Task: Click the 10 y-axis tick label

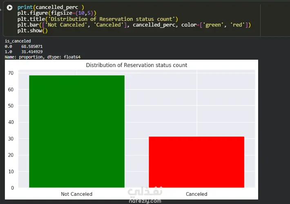Action: (11, 172)
